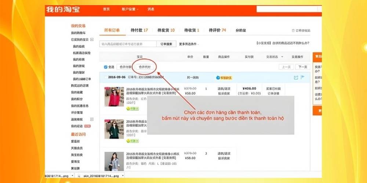
Task: Expand the 已买到的宝贝 sidebar section
Action: pyautogui.click(x=92, y=40)
